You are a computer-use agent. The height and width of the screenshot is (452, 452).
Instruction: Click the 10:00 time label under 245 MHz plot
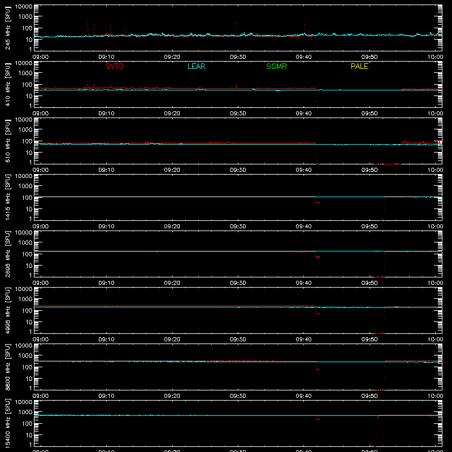435,57
